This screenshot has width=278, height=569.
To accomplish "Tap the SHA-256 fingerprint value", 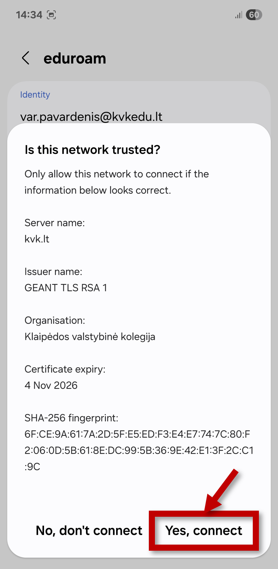I will pos(139,450).
